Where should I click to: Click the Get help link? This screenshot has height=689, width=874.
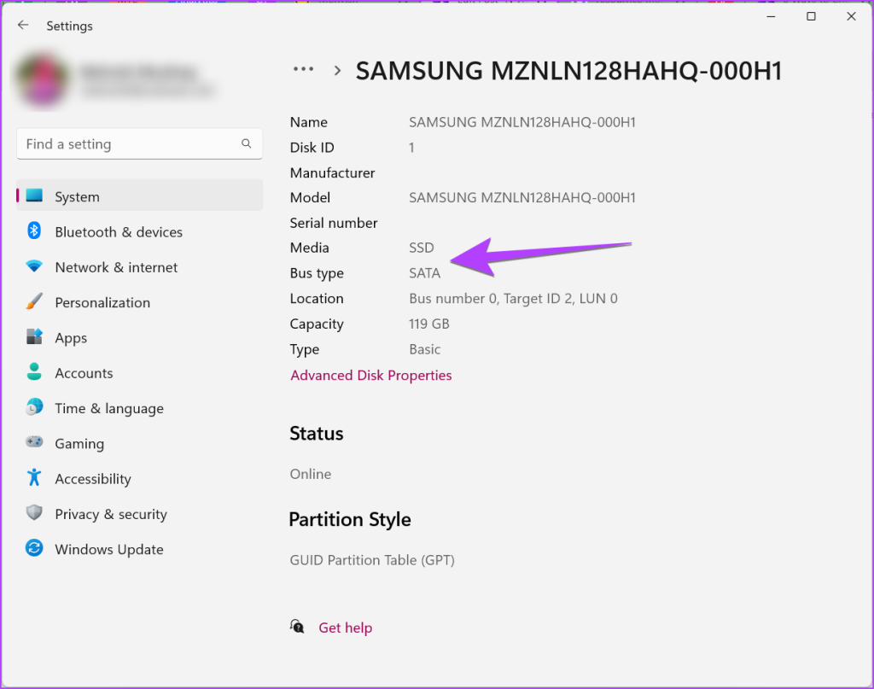[x=345, y=628]
